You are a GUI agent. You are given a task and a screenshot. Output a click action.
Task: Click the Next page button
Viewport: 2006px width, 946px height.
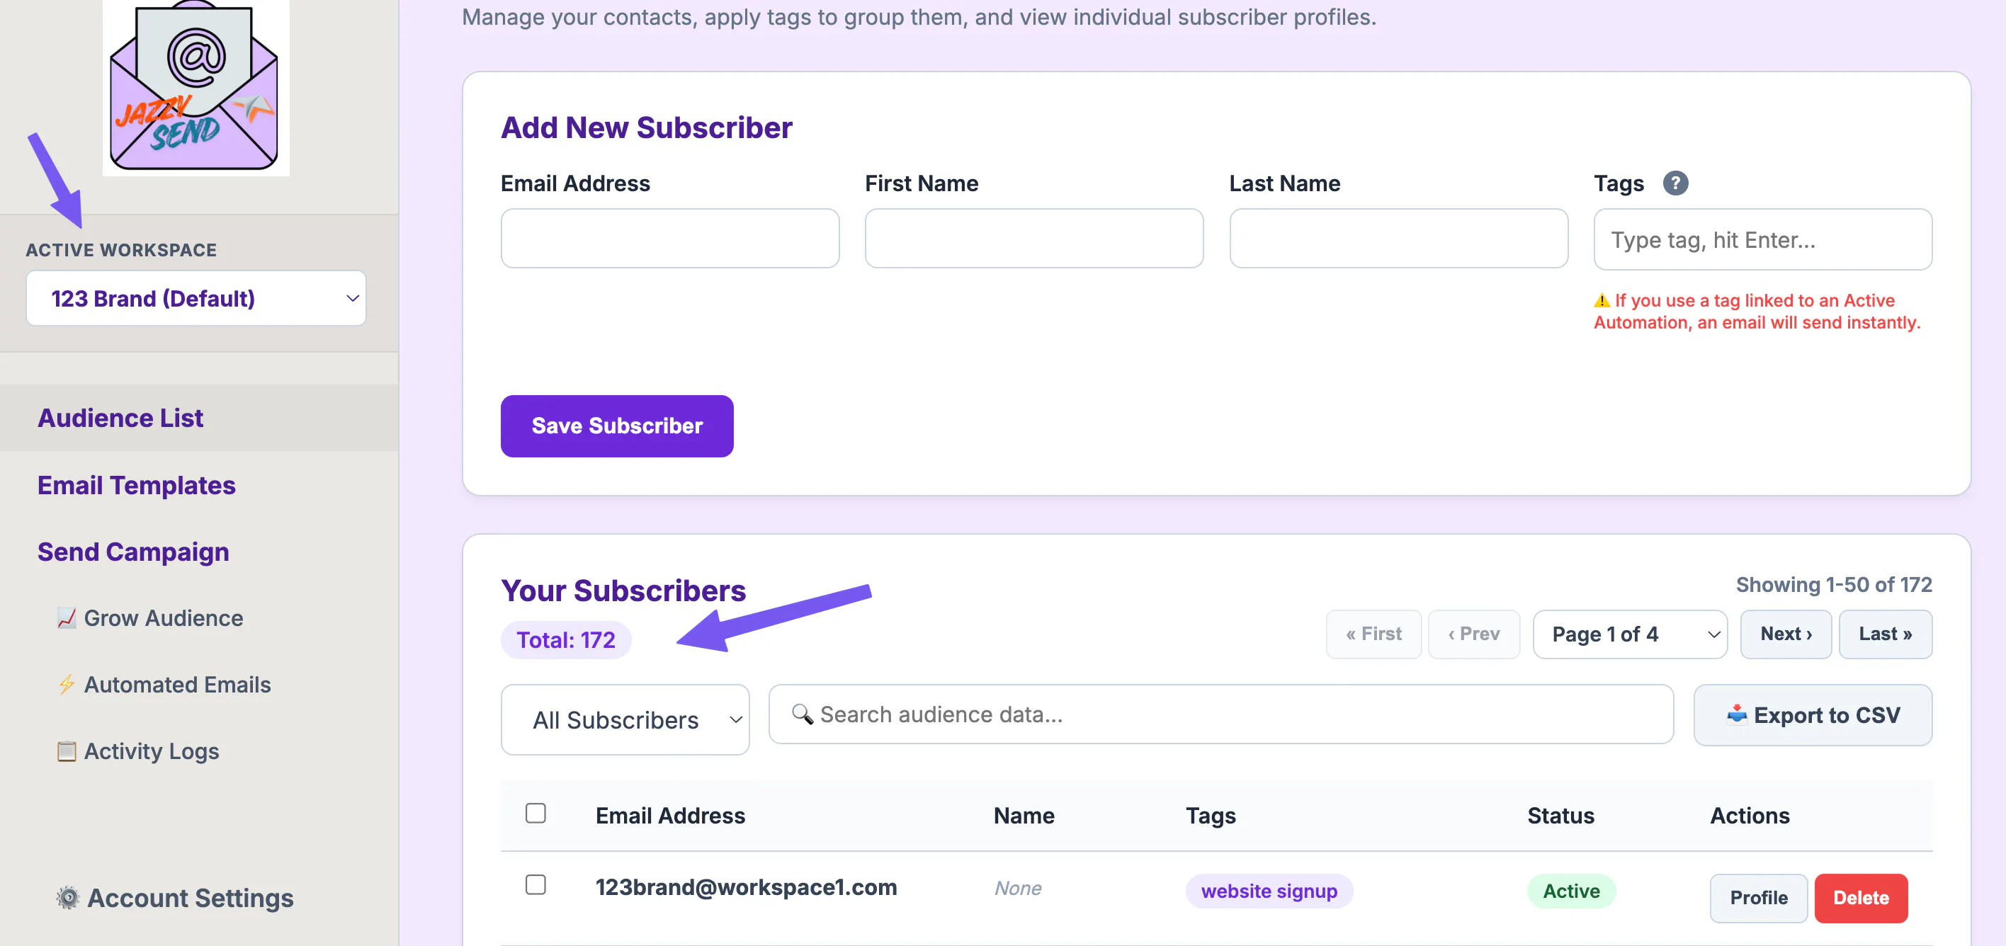(x=1786, y=634)
